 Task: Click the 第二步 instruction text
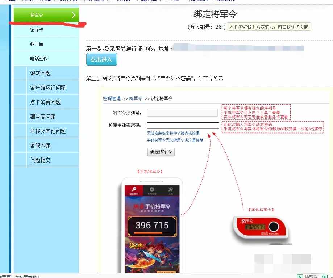pos(155,79)
